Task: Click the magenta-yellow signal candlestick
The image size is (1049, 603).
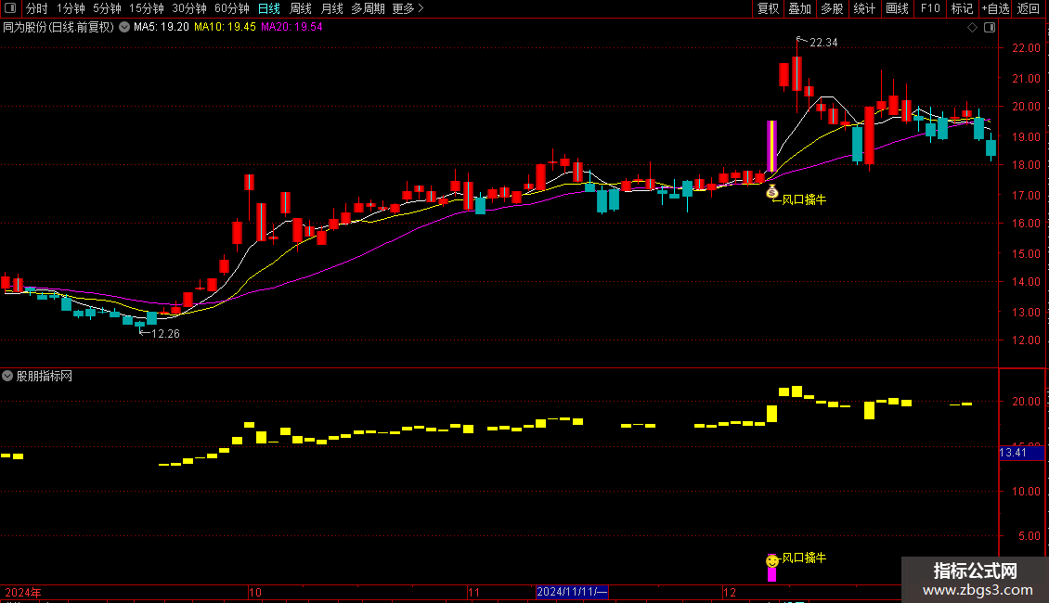Action: [x=771, y=147]
